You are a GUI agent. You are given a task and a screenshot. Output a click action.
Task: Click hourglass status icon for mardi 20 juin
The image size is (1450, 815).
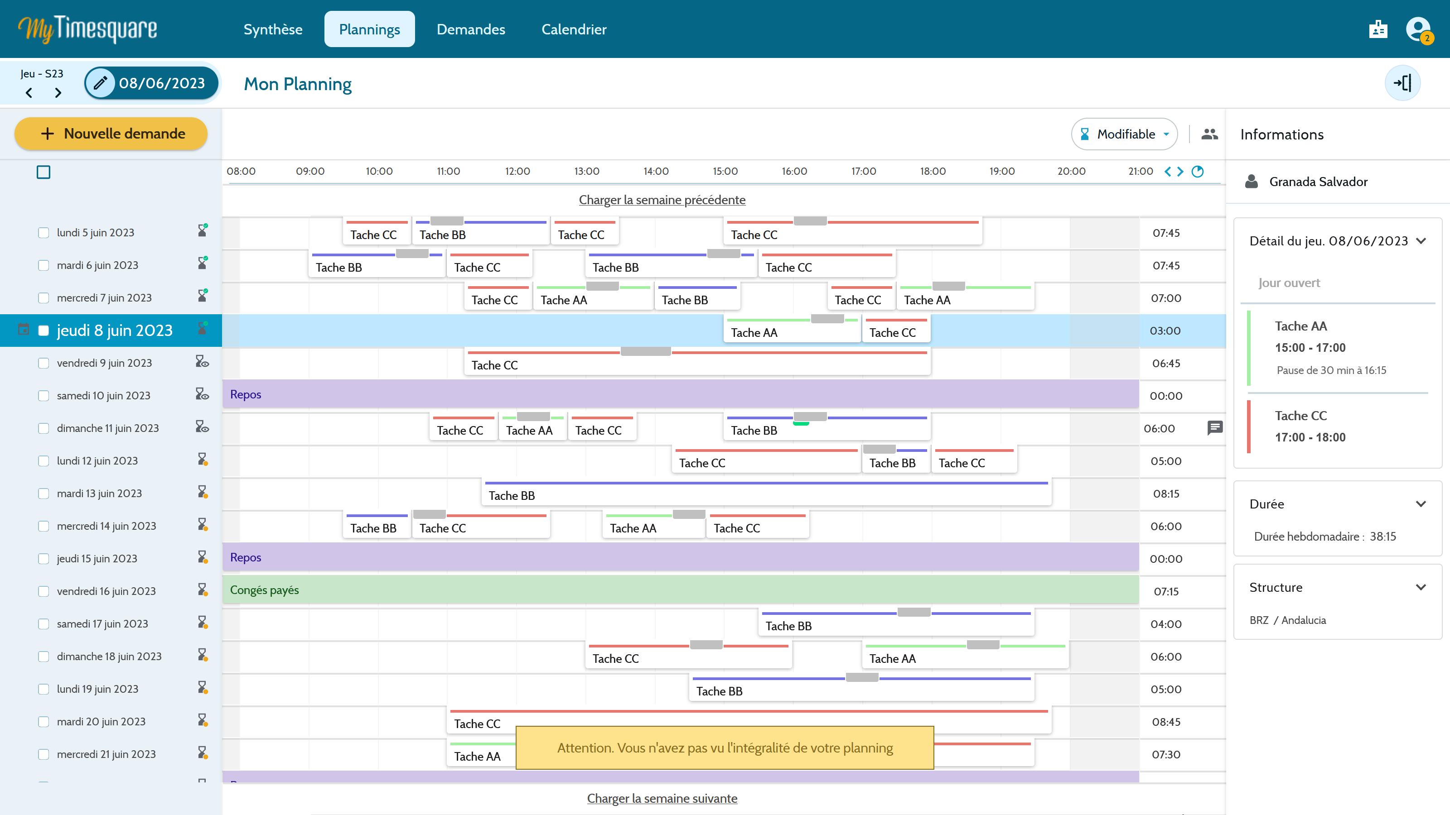pyautogui.click(x=203, y=720)
